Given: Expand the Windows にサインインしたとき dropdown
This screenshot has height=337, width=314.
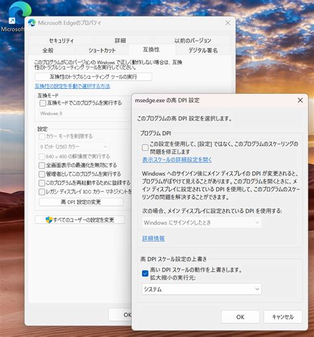Looking at the screenshot, I should (201, 222).
